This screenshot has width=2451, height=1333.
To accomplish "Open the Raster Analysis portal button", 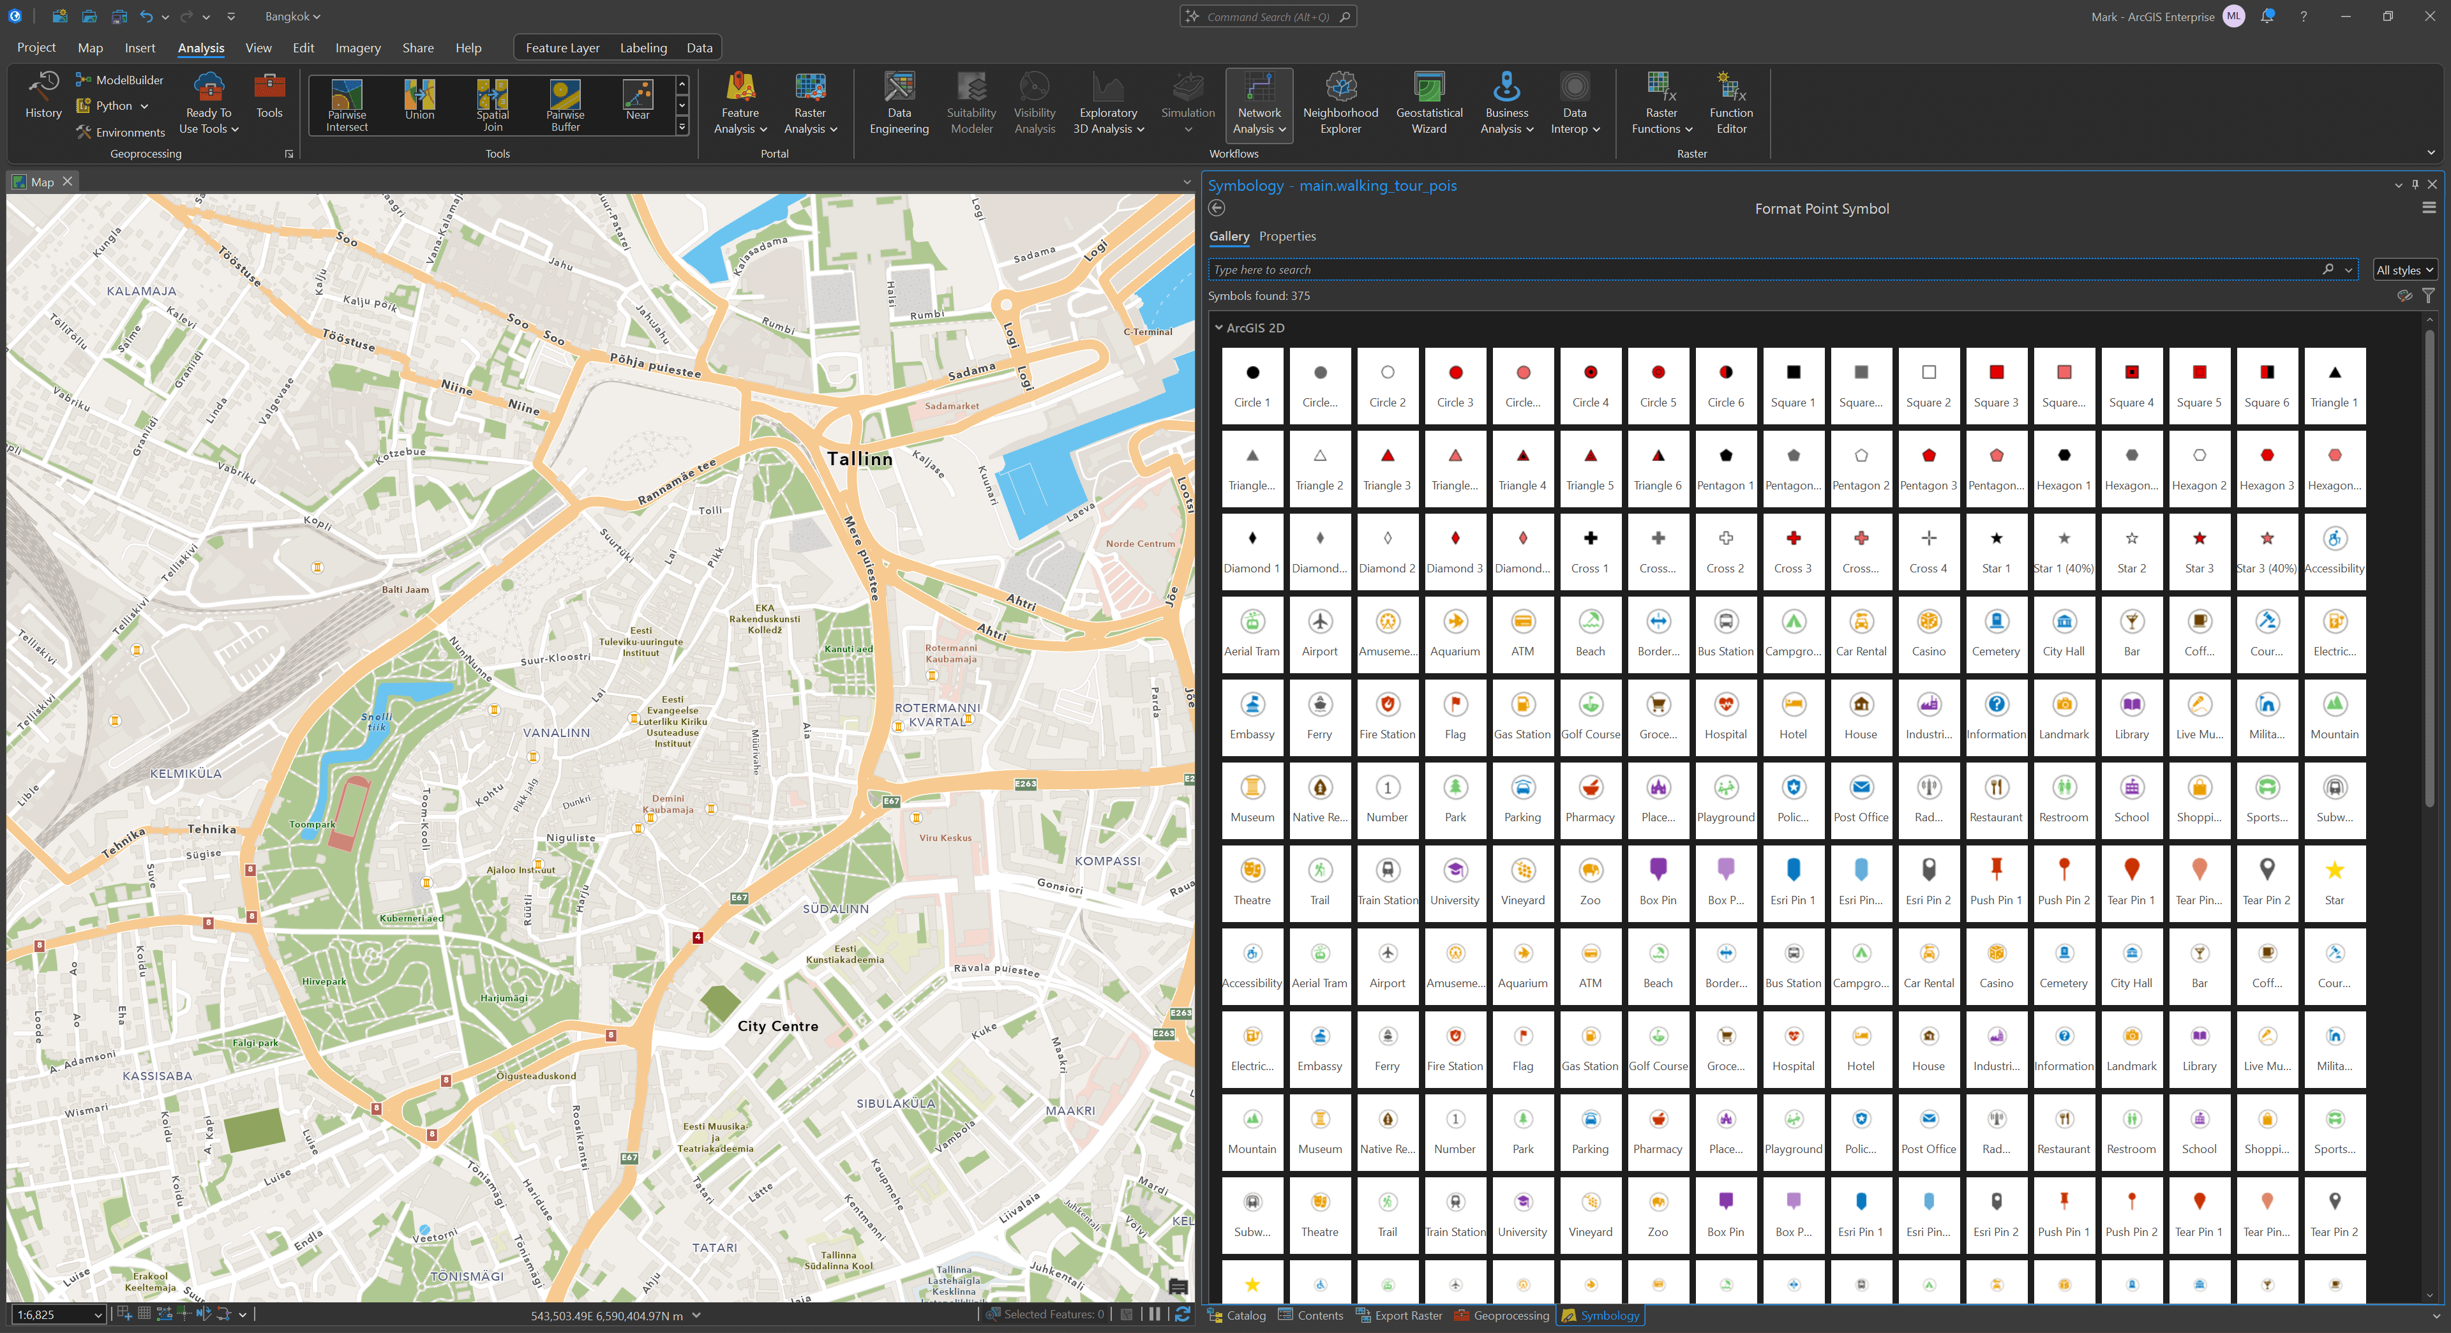I will (810, 103).
